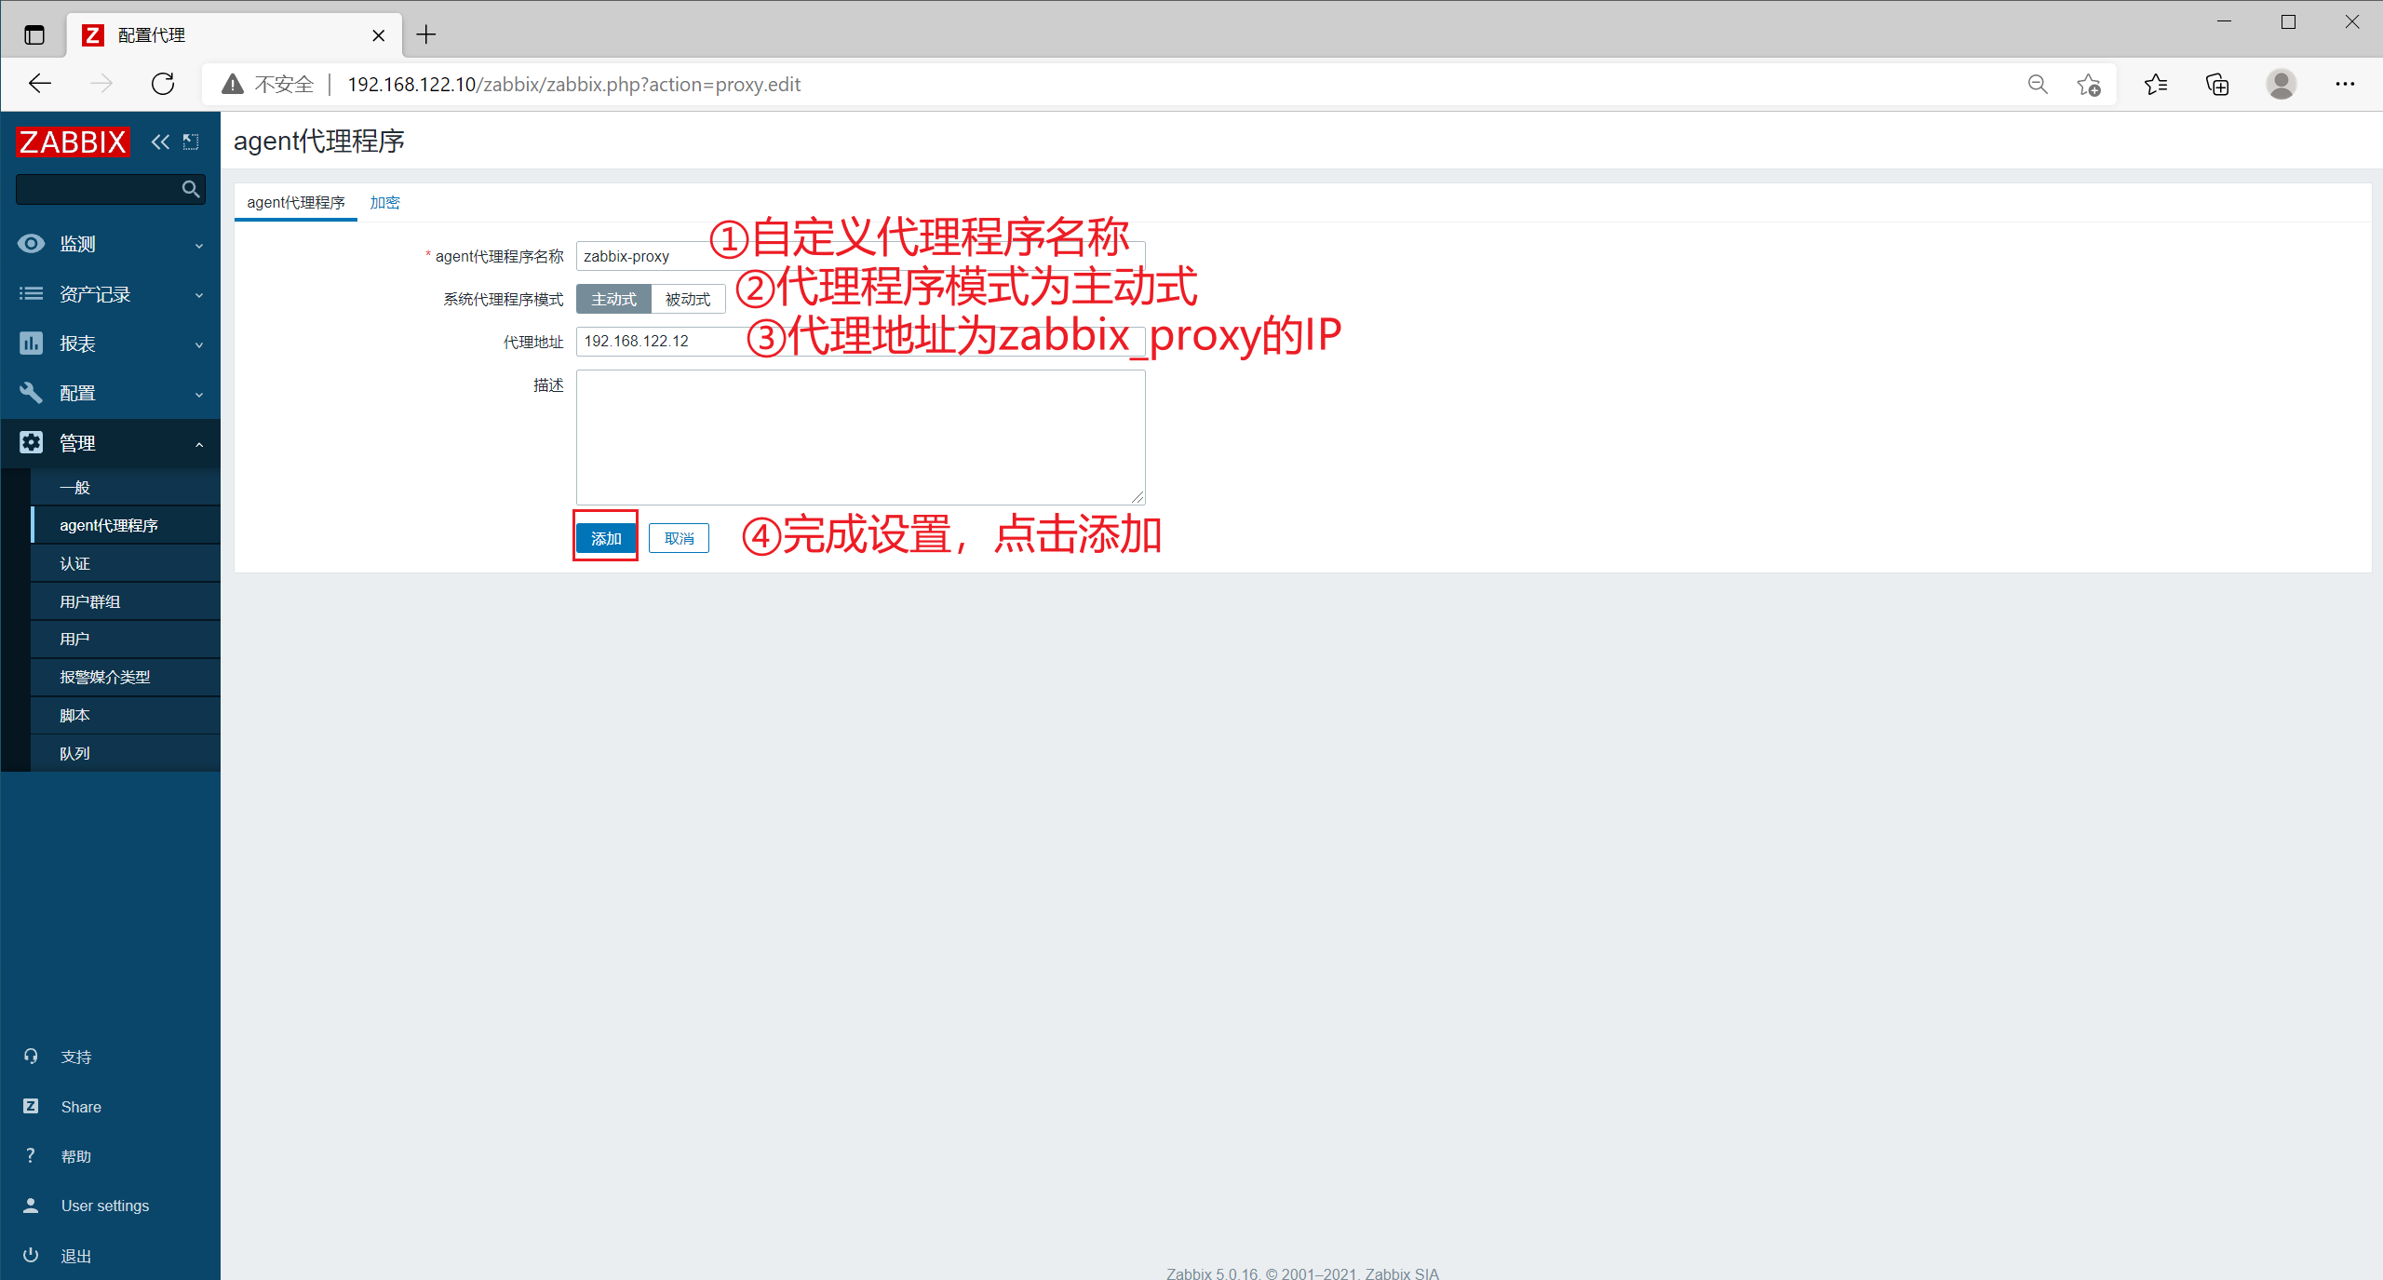Add page to favorites star icon

tap(2088, 85)
